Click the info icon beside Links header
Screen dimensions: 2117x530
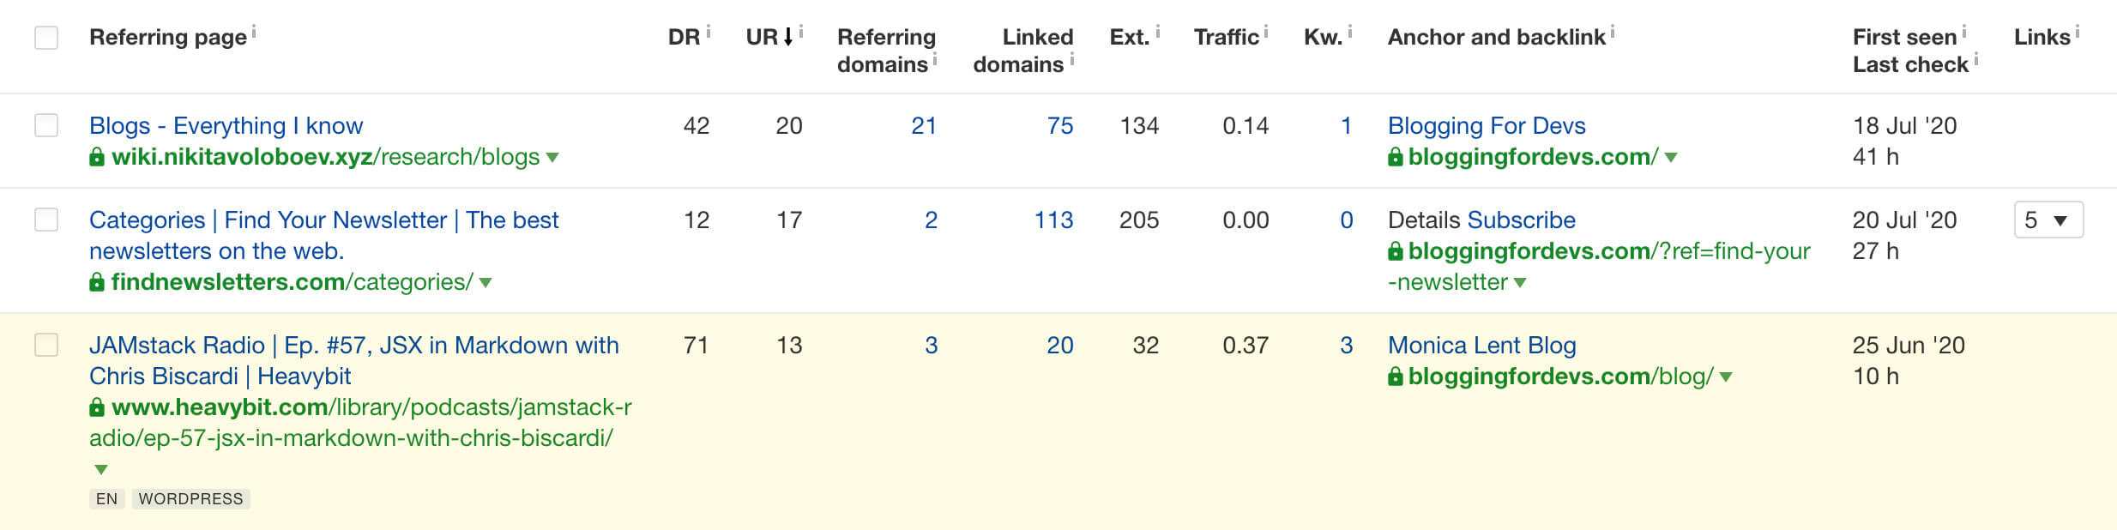point(2078,31)
